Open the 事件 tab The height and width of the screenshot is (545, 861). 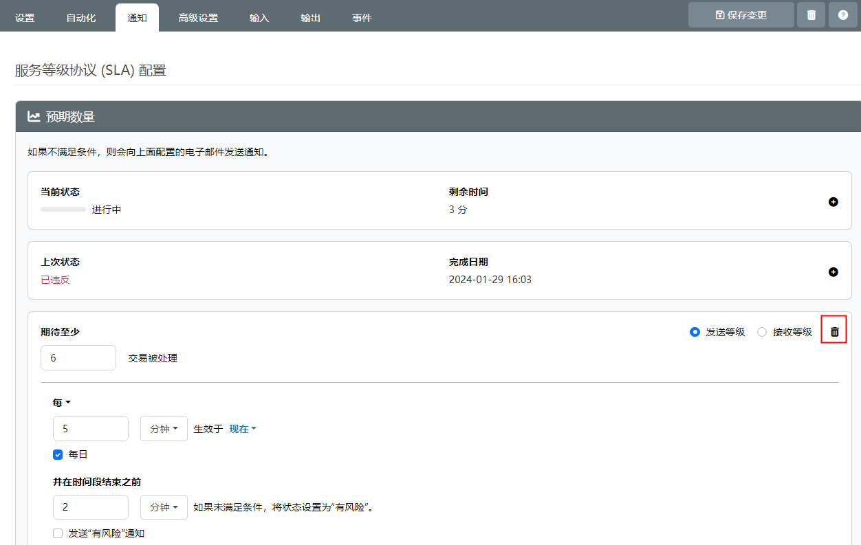(x=362, y=18)
